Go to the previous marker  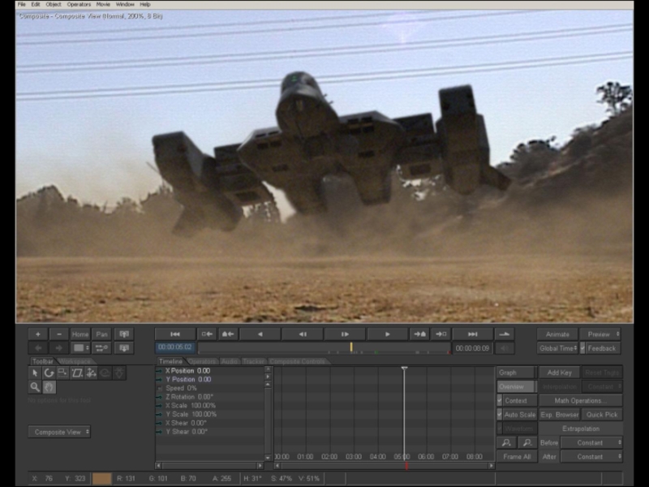click(x=228, y=334)
